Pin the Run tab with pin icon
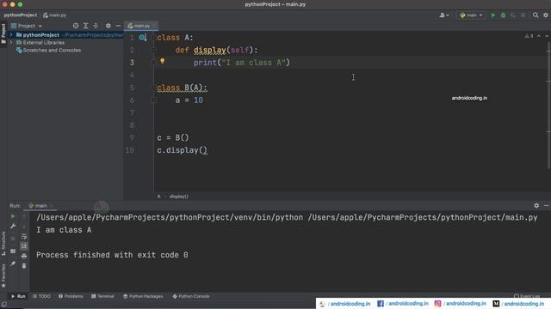551x309 pixels. click(13, 264)
